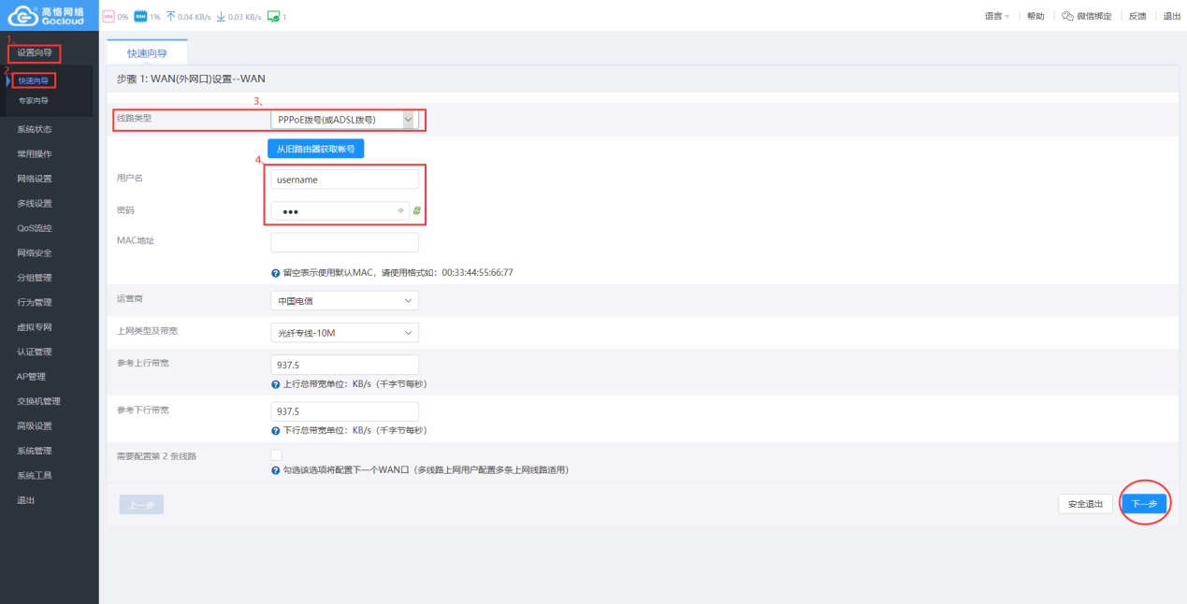The height and width of the screenshot is (604, 1187).
Task: Click the MAC地址 input field
Action: pos(344,243)
